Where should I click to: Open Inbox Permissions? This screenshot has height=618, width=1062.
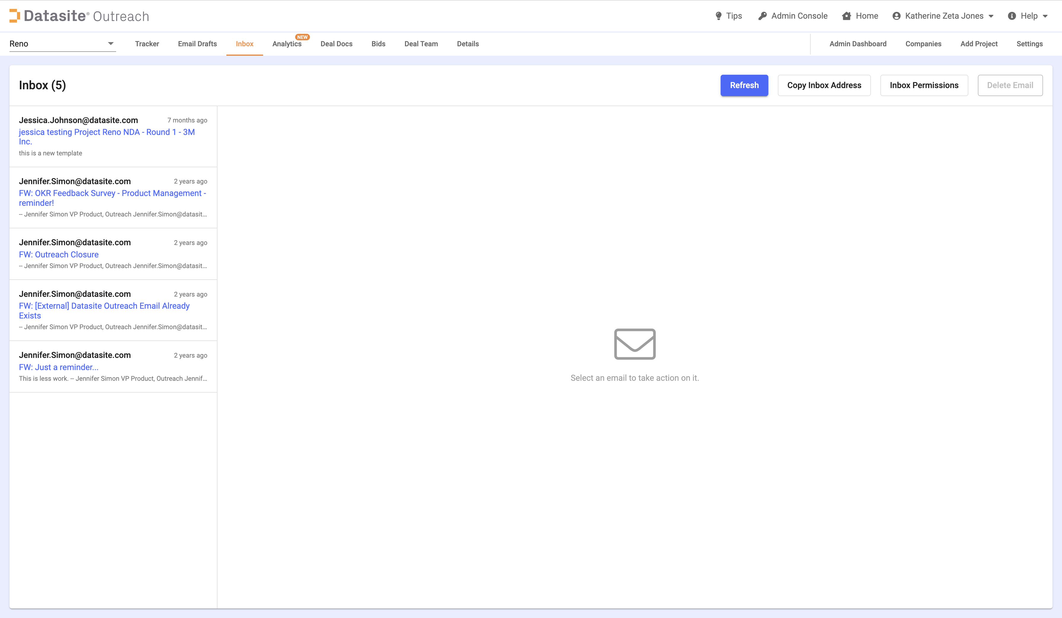[924, 85]
